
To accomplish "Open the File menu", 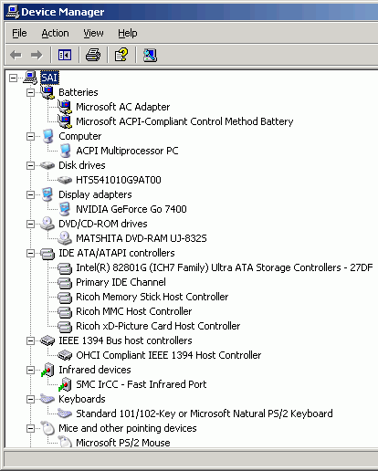I will pos(19,33).
